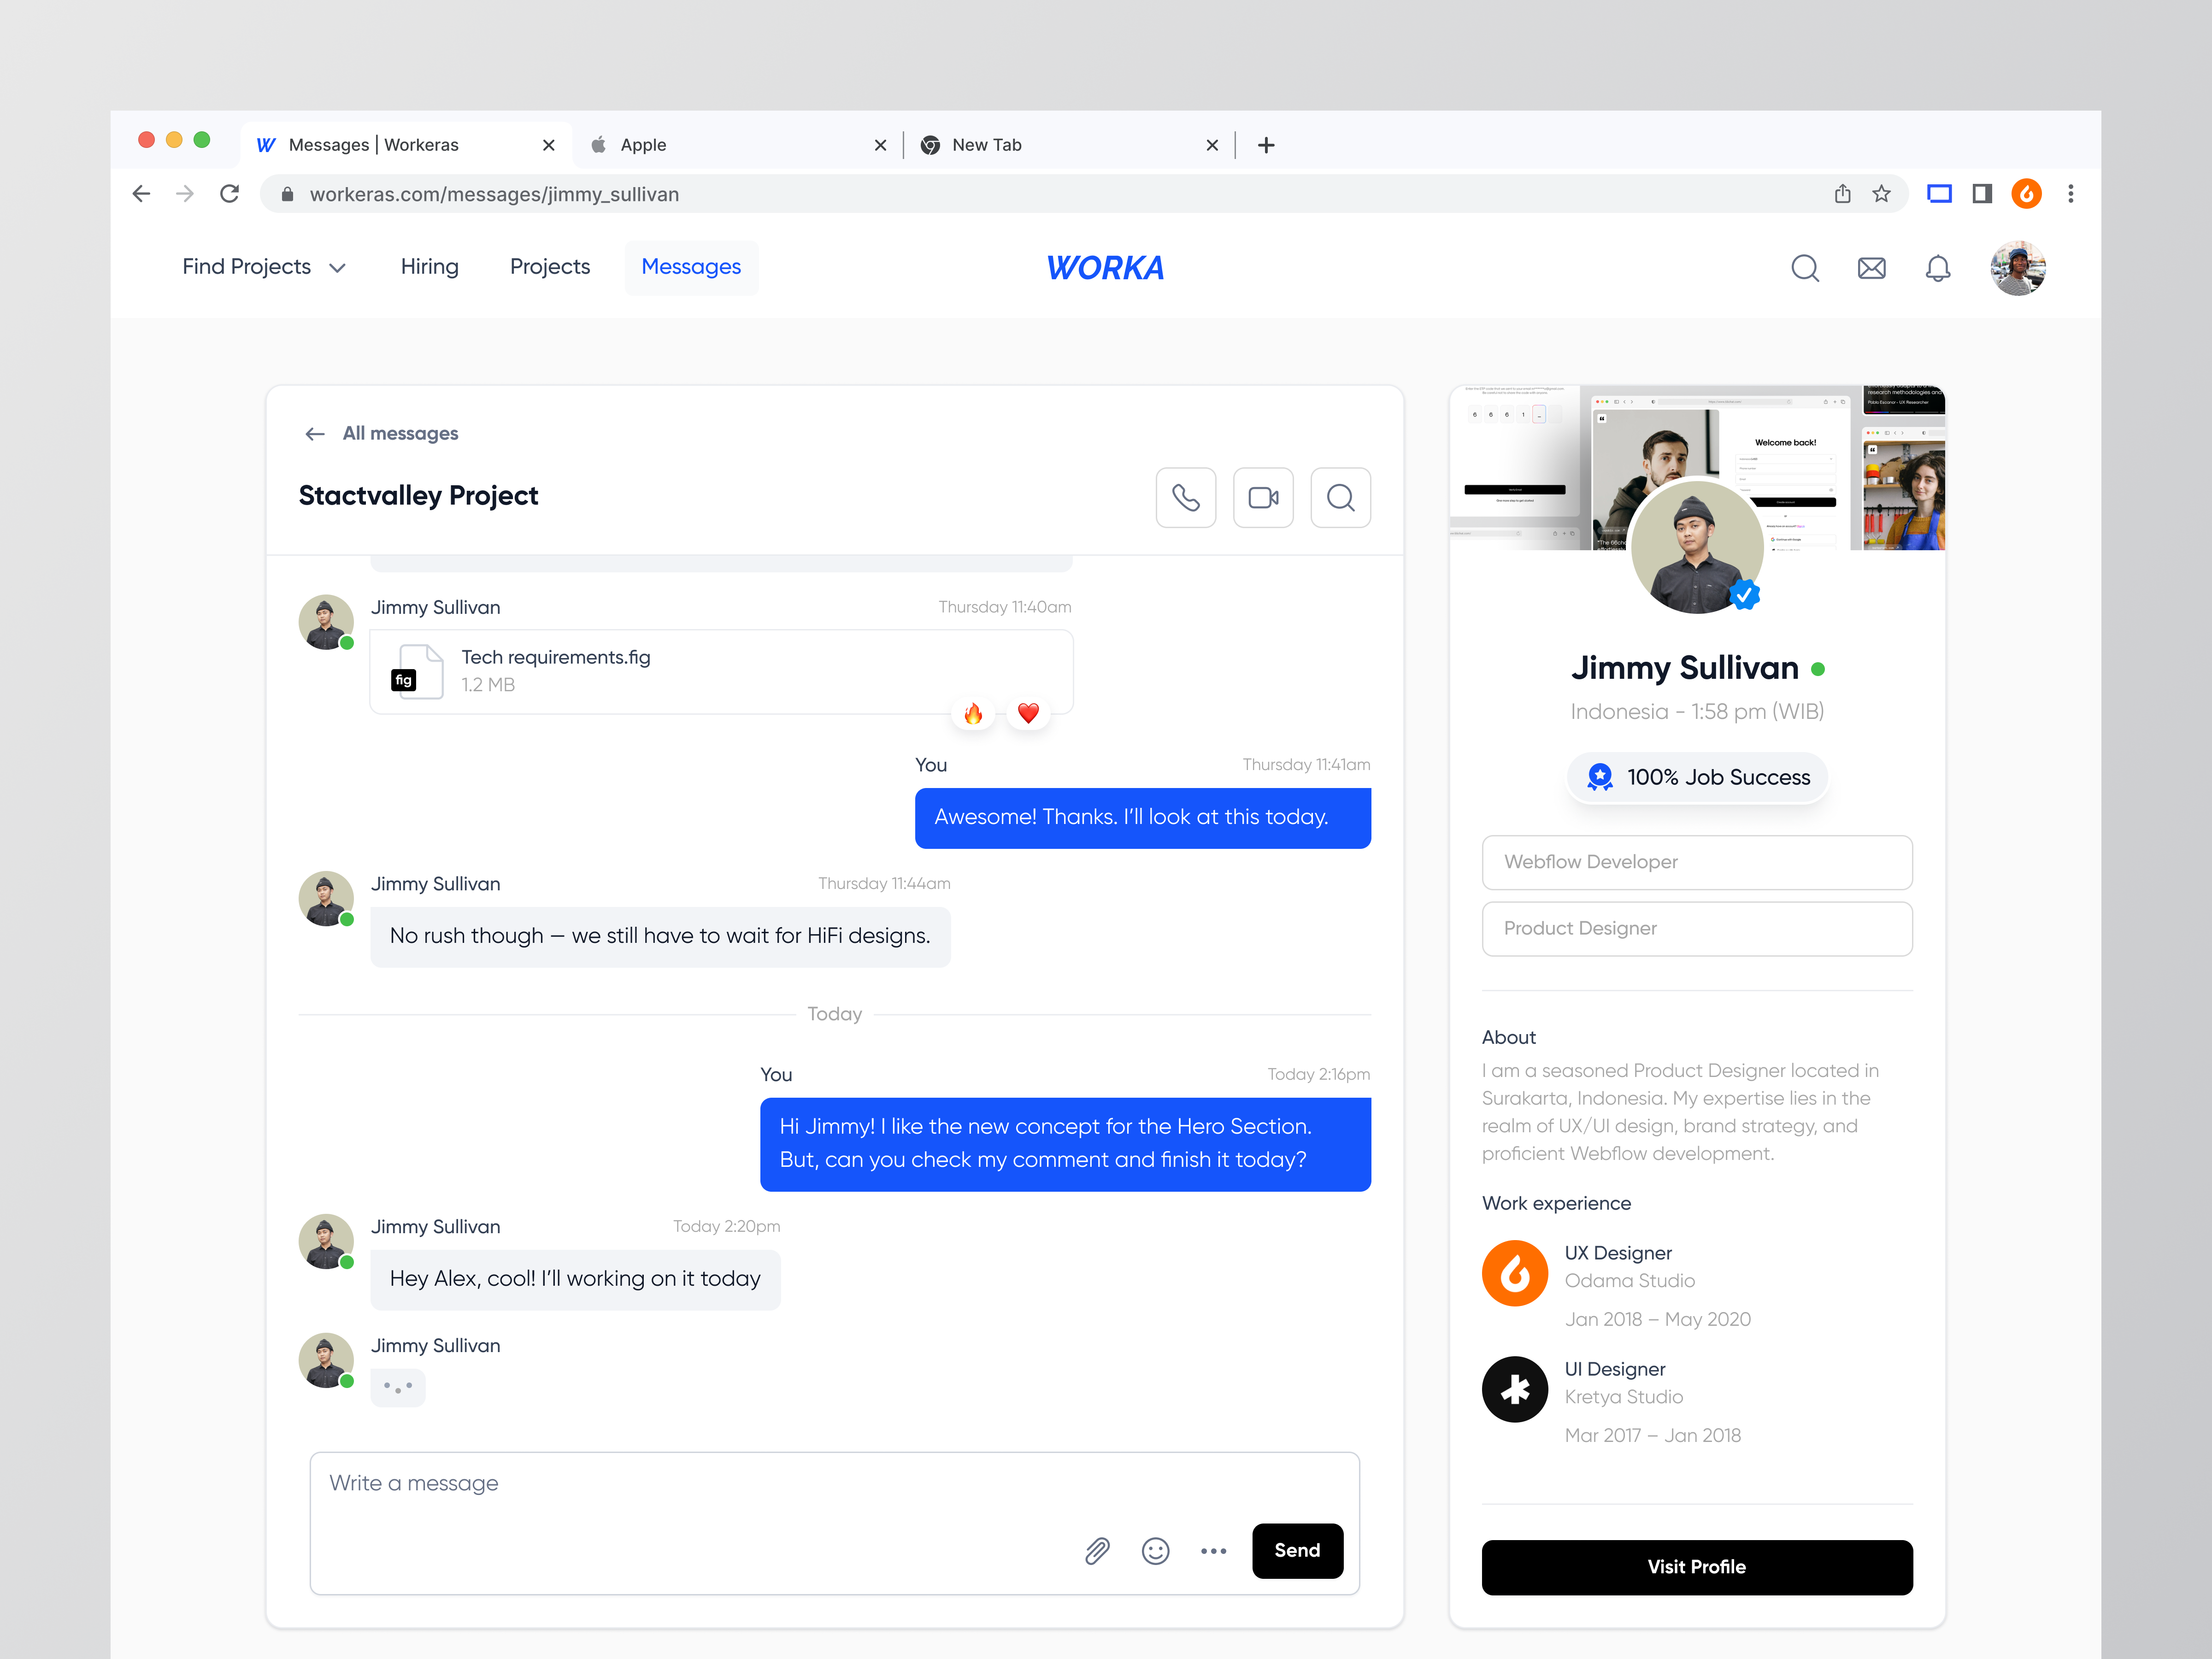The width and height of the screenshot is (2212, 1659).
Task: Share the page from the address bar
Action: tap(1842, 194)
